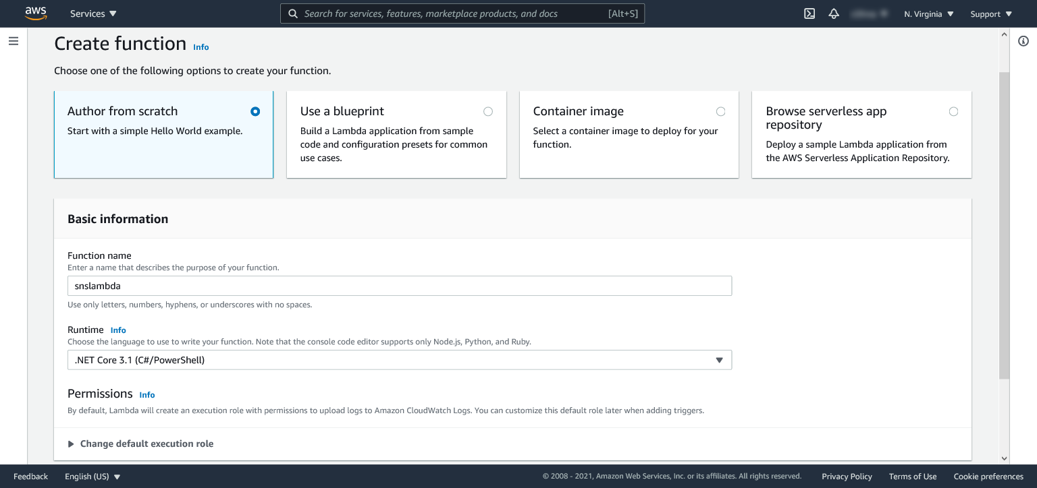Click the search magnifier icon
This screenshot has height=488, width=1037.
click(292, 13)
